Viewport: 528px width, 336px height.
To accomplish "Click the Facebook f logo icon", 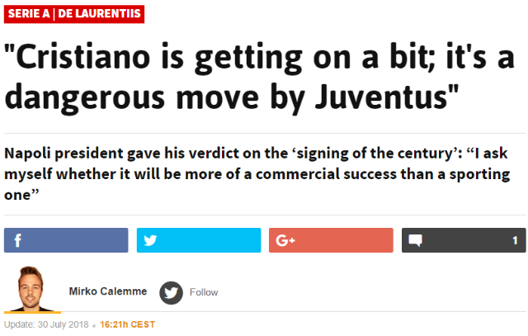I will pos(18,240).
